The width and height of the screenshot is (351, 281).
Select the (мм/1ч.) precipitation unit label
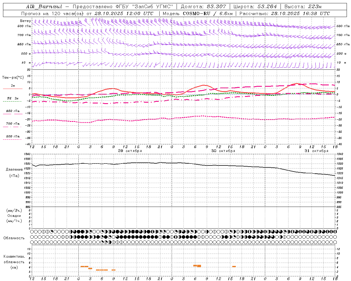click(x=14, y=221)
